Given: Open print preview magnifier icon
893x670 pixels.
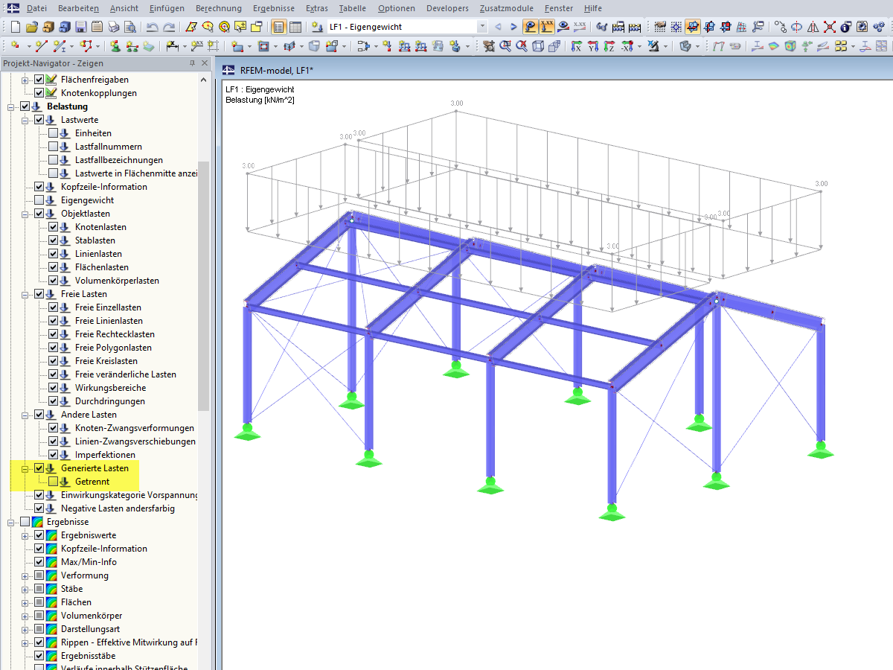Looking at the screenshot, I should [130, 27].
